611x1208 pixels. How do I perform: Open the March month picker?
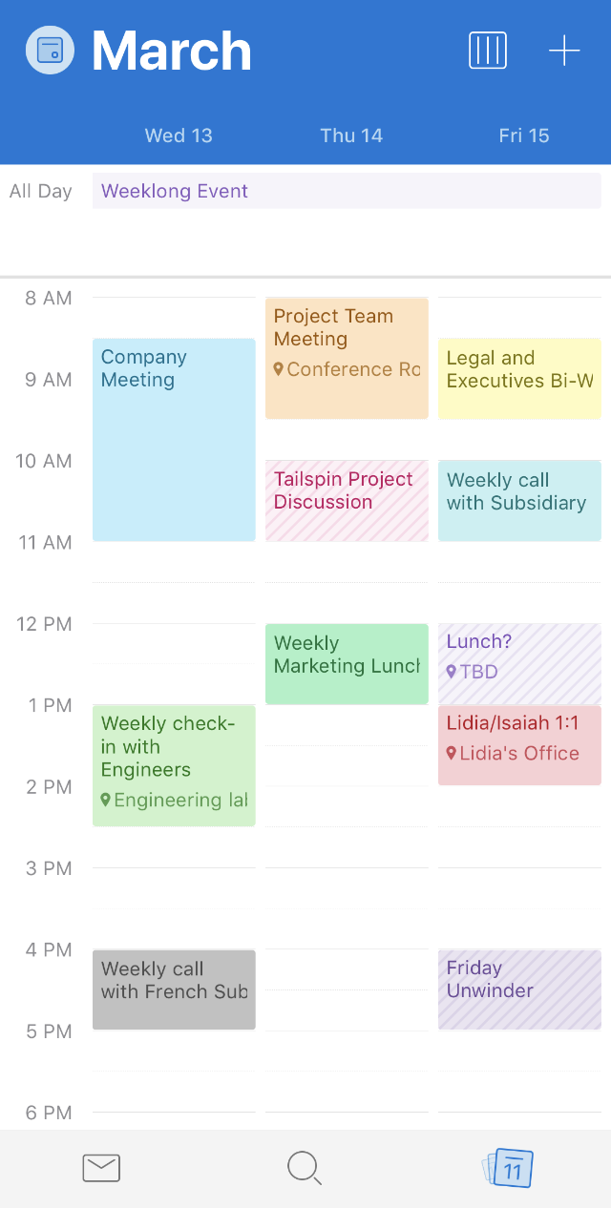171,51
